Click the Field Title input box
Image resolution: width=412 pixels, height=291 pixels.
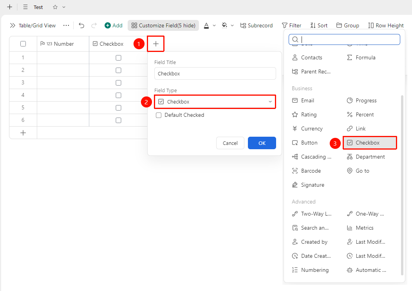(215, 74)
